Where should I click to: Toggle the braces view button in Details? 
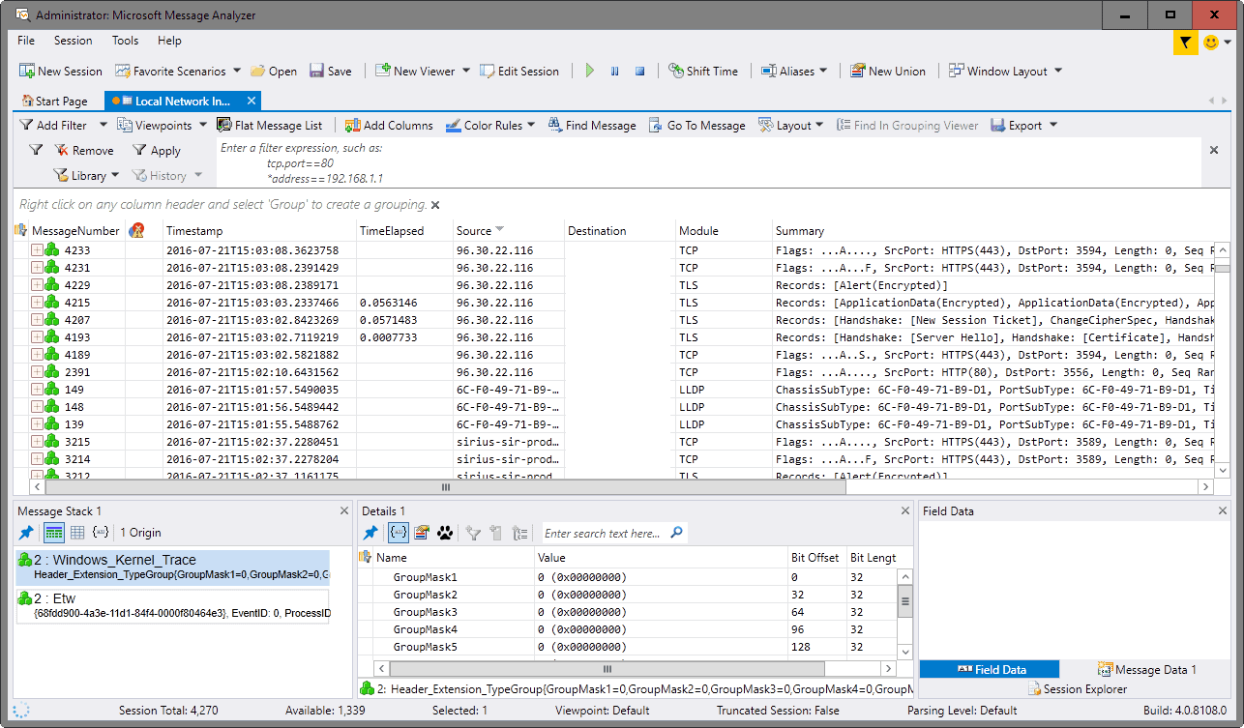(398, 532)
